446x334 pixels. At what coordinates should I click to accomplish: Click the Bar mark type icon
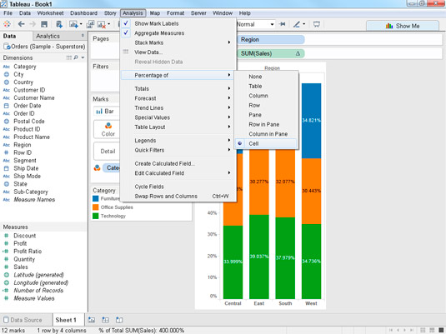tap(99, 112)
